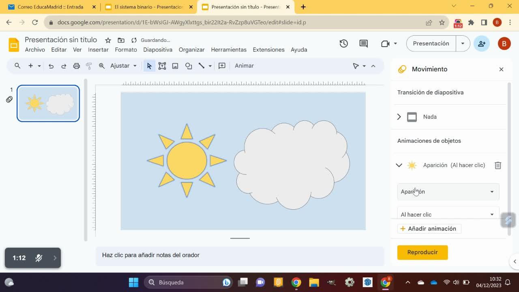Add a comment using toolbar icon

click(x=222, y=66)
